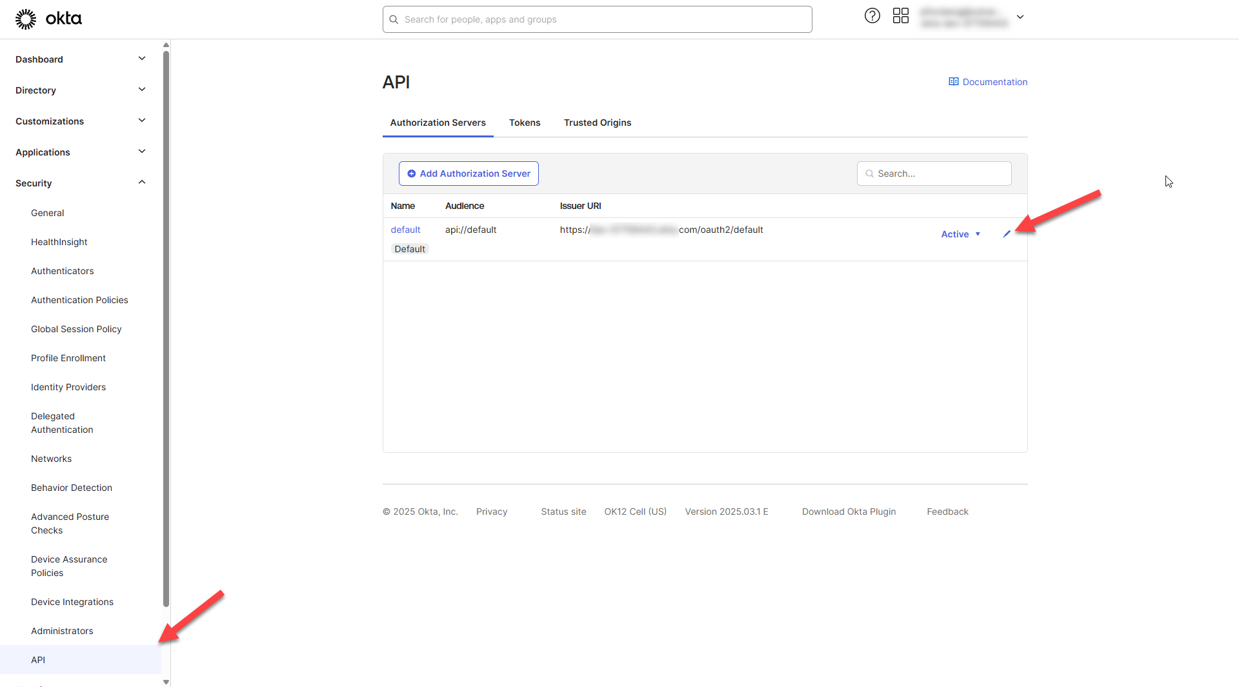Image resolution: width=1239 pixels, height=687 pixels.
Task: Switch to the Tokens tab
Action: click(x=524, y=123)
